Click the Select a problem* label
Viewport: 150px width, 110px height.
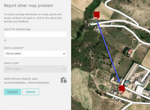14,48
